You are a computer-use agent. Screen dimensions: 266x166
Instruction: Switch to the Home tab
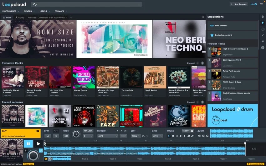7,18
